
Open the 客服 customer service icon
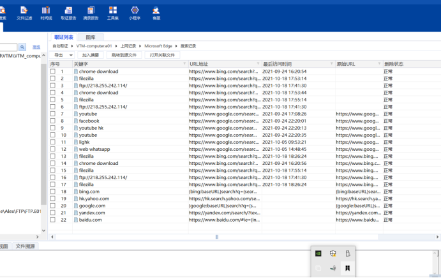tap(156, 13)
